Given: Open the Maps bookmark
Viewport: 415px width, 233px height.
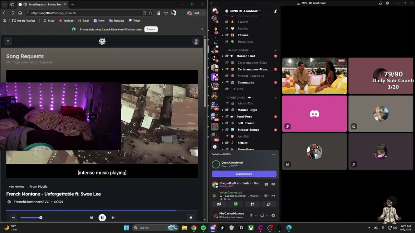Looking at the screenshot, I should (49, 21).
